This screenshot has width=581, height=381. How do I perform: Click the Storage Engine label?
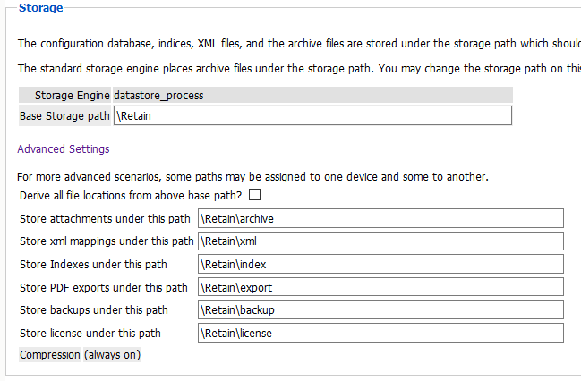(72, 95)
